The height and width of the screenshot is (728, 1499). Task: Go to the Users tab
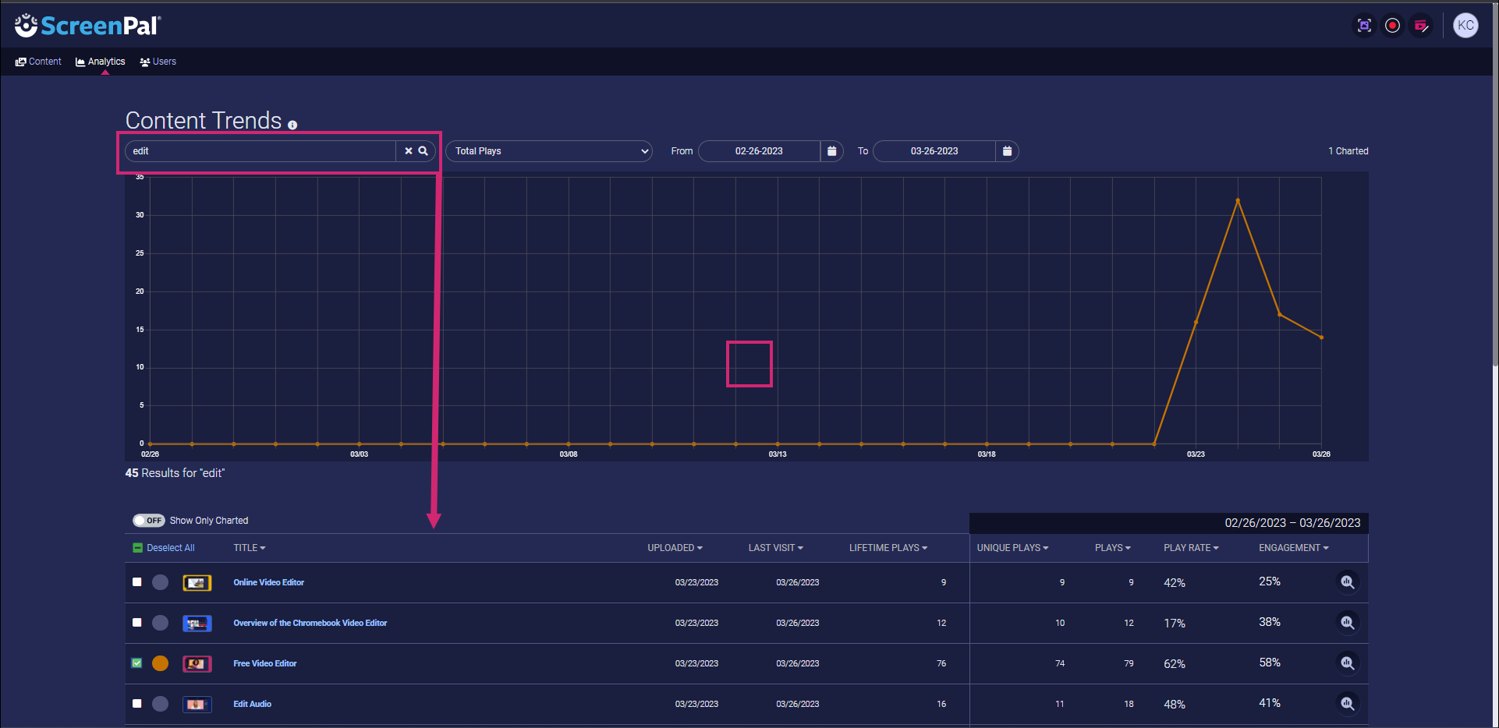[x=158, y=62]
